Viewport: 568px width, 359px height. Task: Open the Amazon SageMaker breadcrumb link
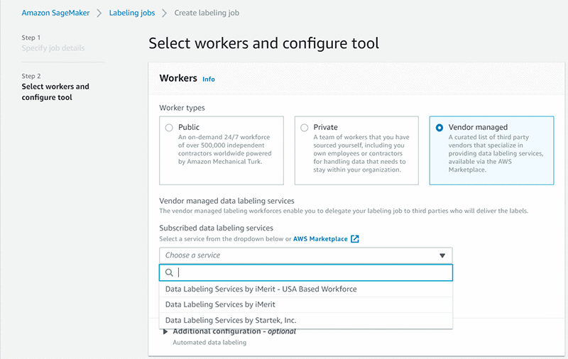[x=55, y=13]
